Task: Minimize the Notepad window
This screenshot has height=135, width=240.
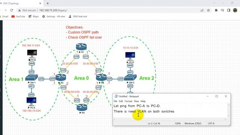Action: 207,96
